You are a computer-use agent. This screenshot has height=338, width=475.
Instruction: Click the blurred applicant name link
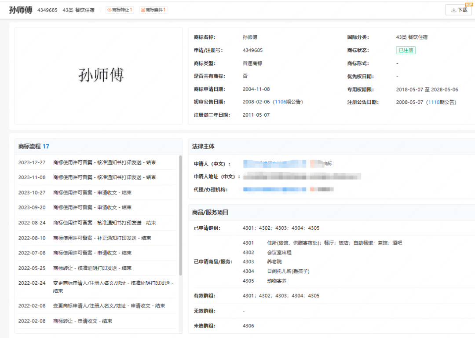pyautogui.click(x=274, y=164)
